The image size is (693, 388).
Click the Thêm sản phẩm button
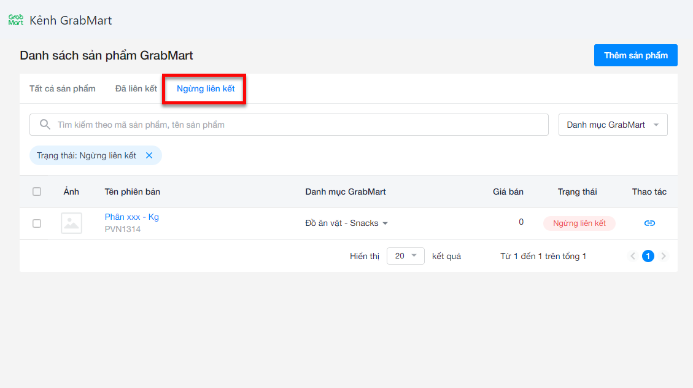[635, 55]
